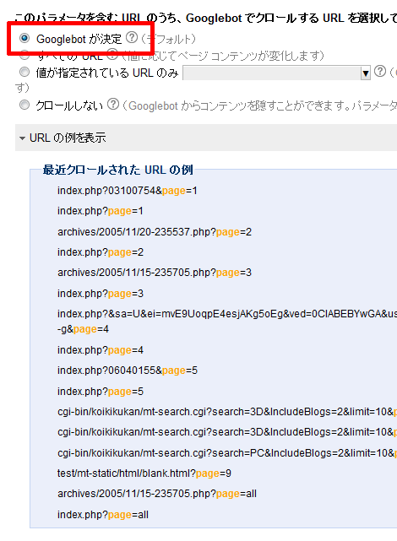Screen dimensions: 397x541
Task: Click 'index.php?page=4' example URL
Action: (x=101, y=350)
